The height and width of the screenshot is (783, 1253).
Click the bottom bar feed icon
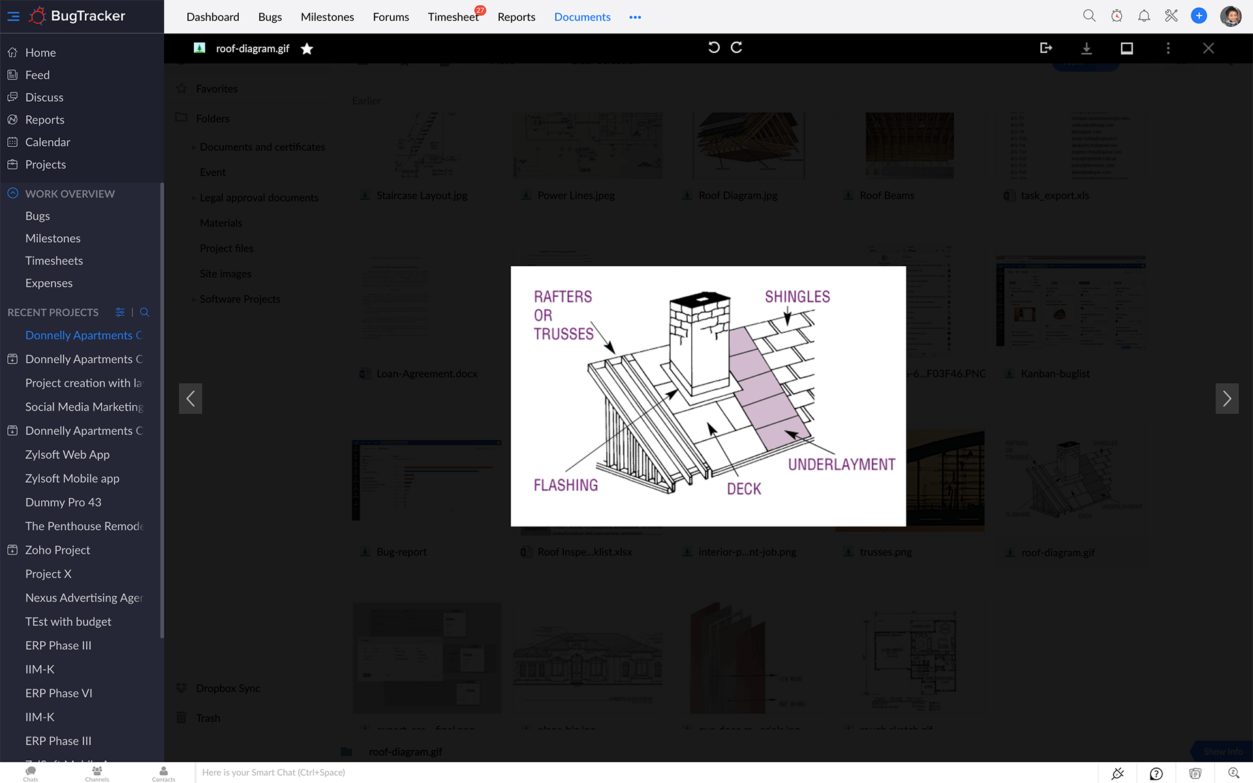(x=1195, y=773)
